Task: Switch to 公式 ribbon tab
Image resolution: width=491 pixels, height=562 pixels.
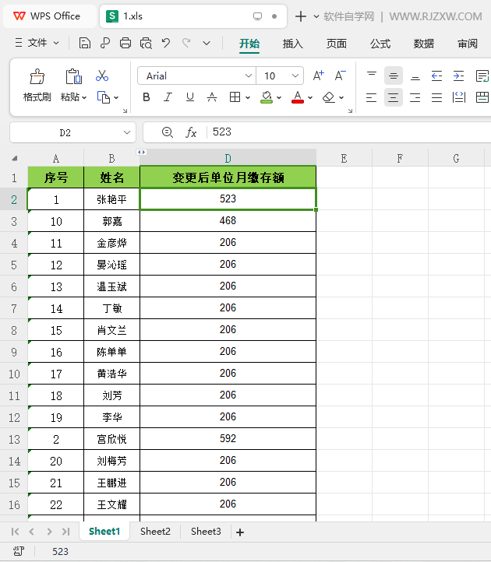Action: (x=380, y=44)
